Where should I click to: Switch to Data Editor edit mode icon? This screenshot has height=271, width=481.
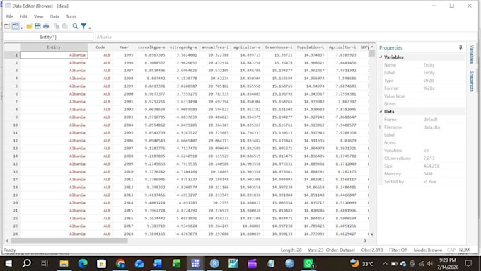pos(7,26)
